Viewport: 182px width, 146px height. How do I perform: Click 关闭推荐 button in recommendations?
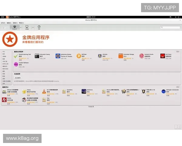click(18, 78)
